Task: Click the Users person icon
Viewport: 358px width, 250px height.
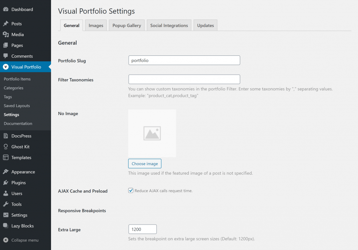Action: [x=6, y=193]
